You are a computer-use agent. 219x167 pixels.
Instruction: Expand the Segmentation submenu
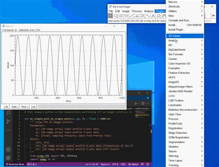[x=185, y=142]
